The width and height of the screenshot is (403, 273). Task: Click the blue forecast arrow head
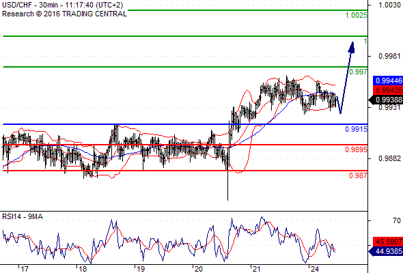tap(352, 47)
